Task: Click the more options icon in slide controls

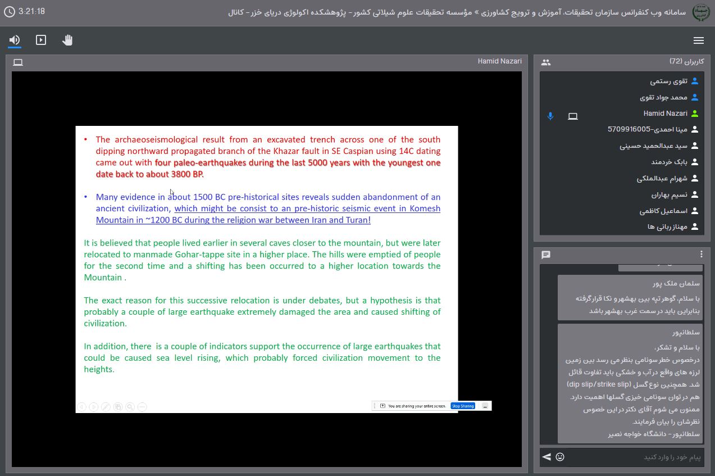Action: tap(142, 407)
